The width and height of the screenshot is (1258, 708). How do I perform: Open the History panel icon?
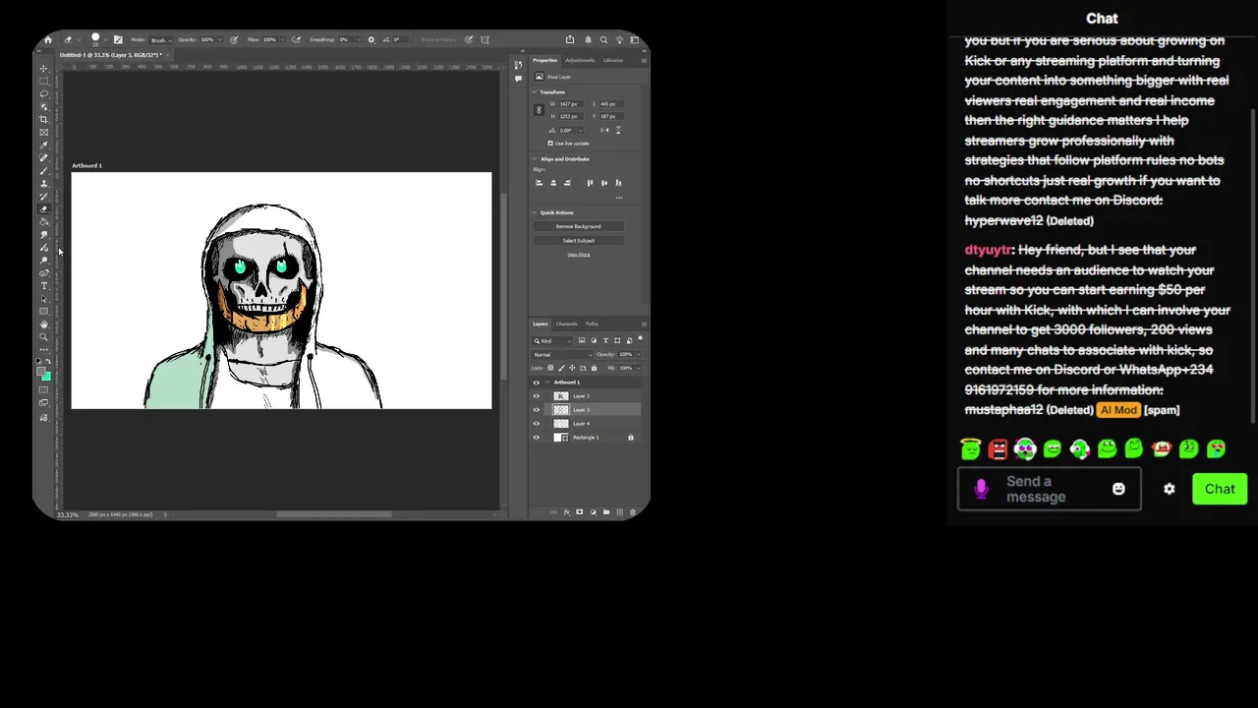tap(518, 65)
